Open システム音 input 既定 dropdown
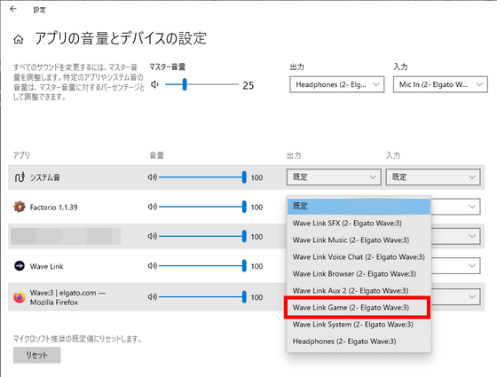The image size is (497, 377). pyautogui.click(x=433, y=177)
